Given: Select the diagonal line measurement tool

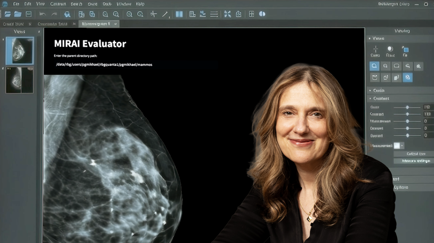Looking at the screenshot, I should click(165, 14).
